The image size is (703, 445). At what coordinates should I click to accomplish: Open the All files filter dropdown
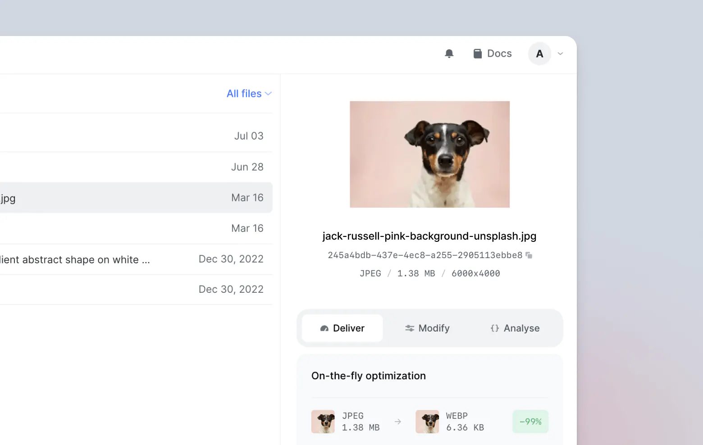click(249, 94)
